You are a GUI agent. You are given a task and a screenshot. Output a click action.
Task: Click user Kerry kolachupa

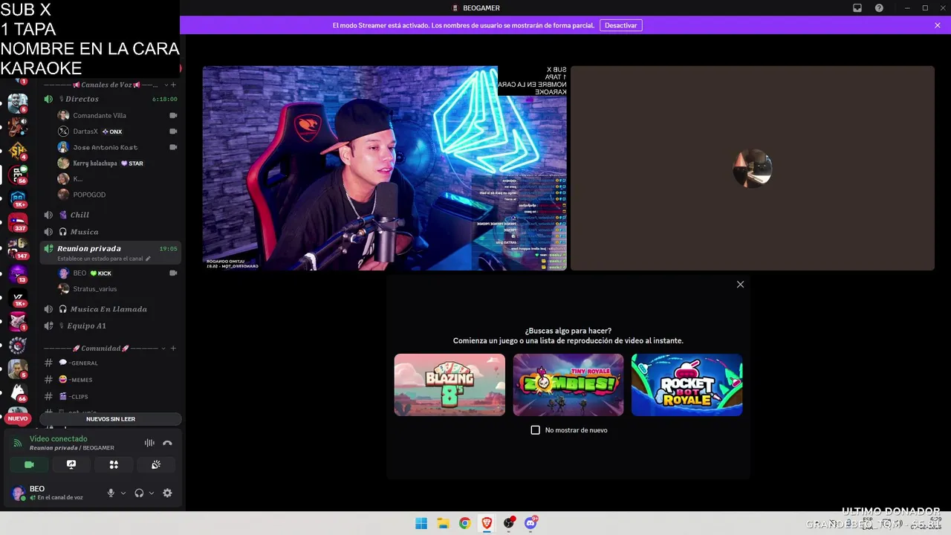coord(95,163)
